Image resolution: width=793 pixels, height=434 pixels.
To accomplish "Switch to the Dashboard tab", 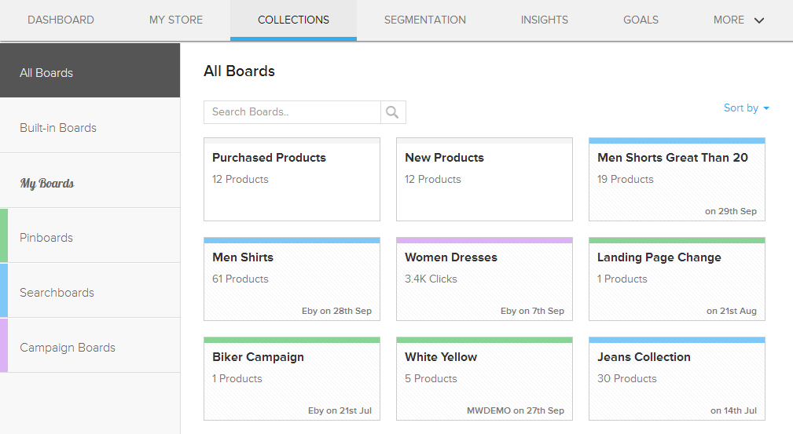I will 61,20.
